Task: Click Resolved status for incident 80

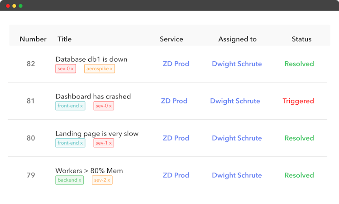Action: [299, 138]
